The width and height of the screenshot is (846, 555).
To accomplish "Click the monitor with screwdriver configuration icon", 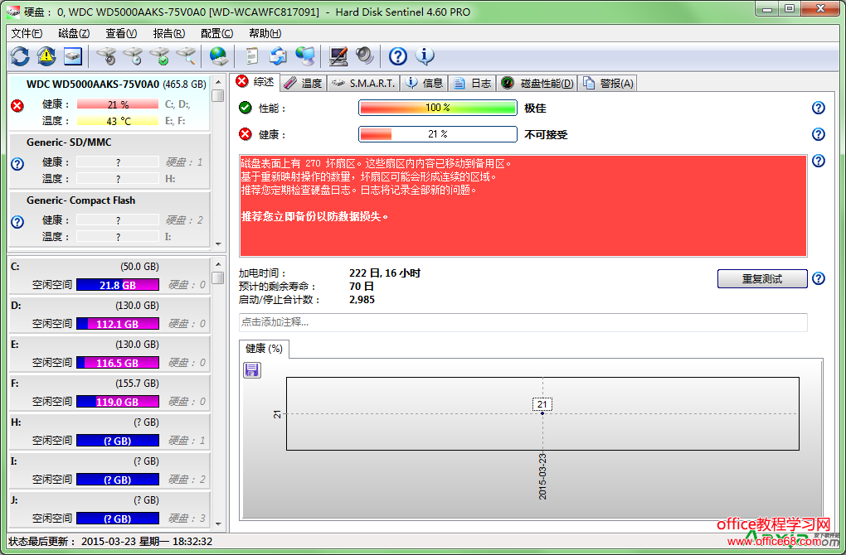I will pyautogui.click(x=338, y=56).
